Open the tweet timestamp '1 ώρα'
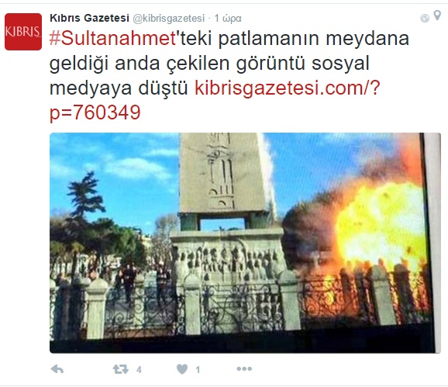448x387 pixels. tap(228, 19)
